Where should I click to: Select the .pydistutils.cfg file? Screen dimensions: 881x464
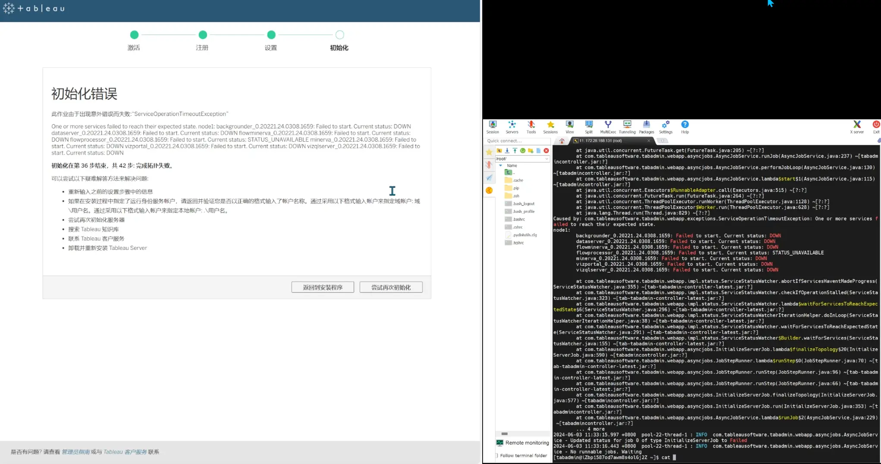(521, 235)
